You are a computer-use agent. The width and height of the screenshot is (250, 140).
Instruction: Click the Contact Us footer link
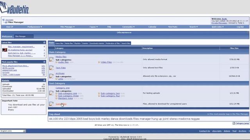click(204, 131)
